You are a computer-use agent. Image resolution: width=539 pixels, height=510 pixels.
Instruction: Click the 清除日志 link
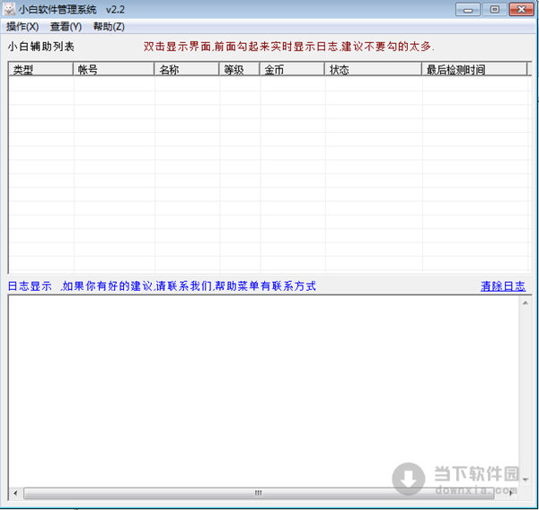click(502, 286)
